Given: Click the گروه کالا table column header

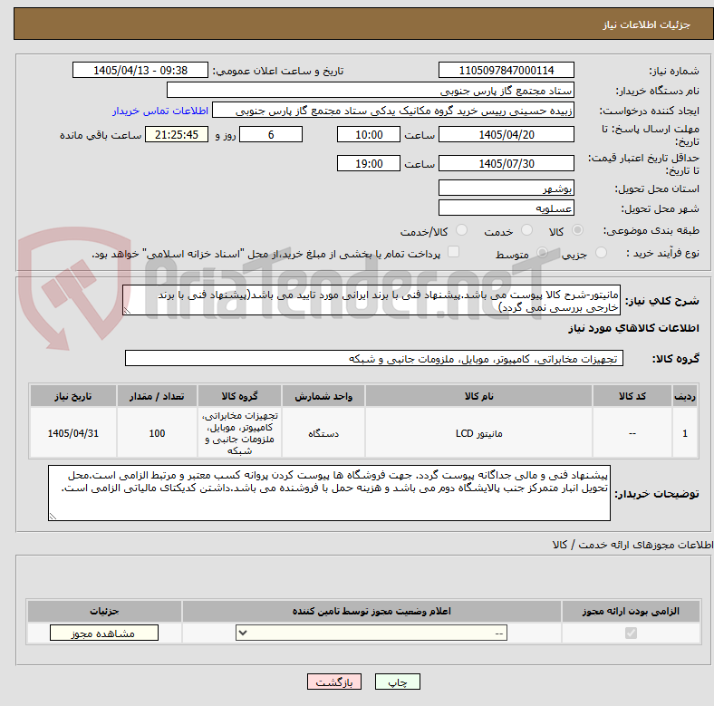Looking at the screenshot, I should tap(239, 396).
